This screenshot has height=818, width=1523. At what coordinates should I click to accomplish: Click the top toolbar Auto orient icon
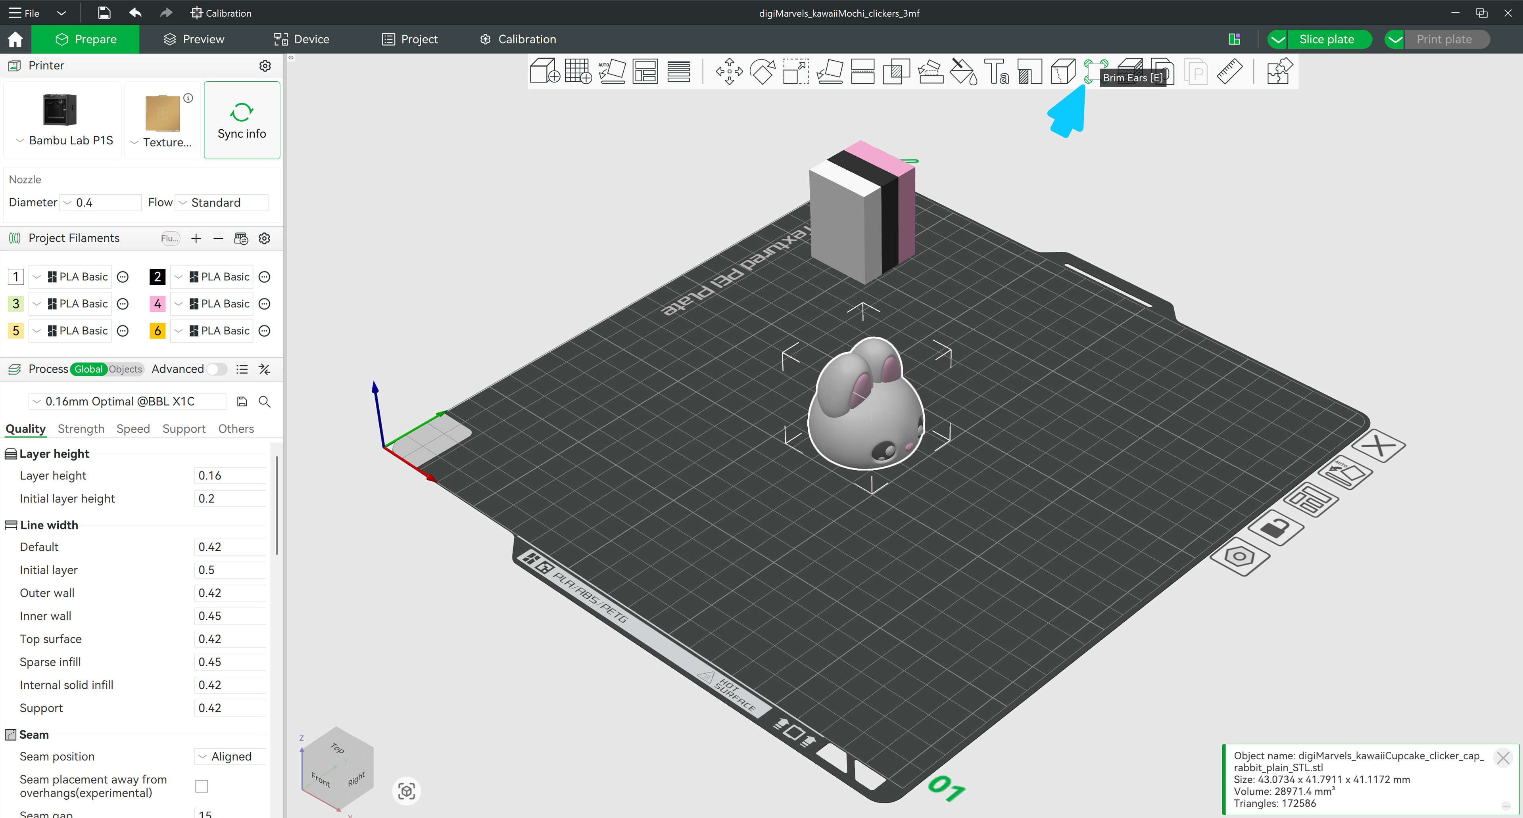point(612,71)
